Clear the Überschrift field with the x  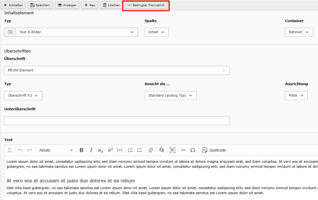click(224, 70)
